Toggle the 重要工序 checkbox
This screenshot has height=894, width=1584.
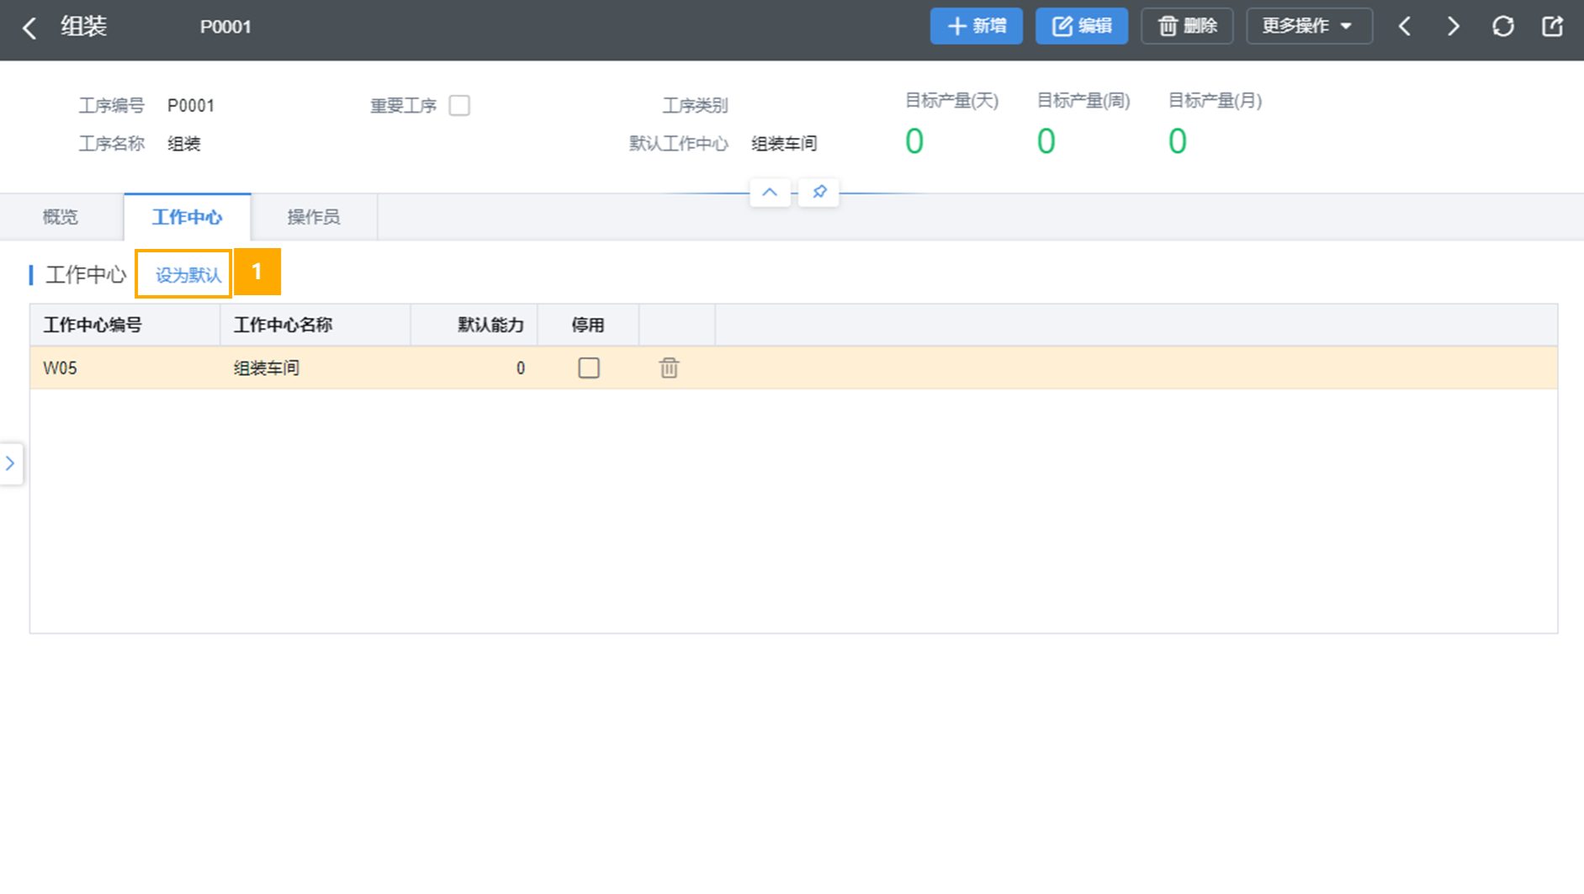click(459, 105)
